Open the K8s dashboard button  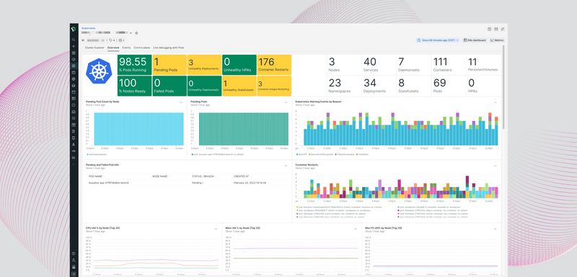pos(475,40)
